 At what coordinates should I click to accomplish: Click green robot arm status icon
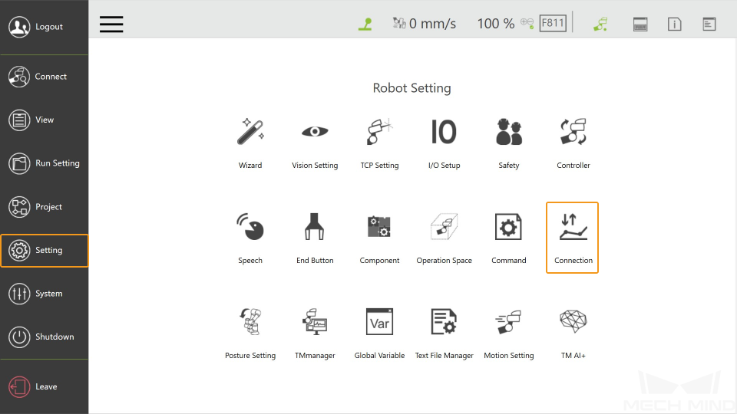(365, 24)
